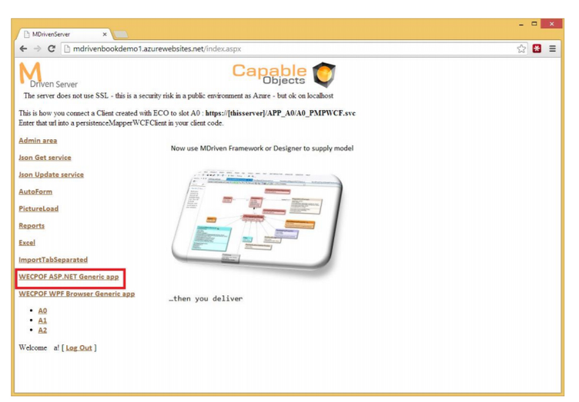The image size is (579, 402).
Task: Click the MDriven Server logo
Action: coord(48,75)
